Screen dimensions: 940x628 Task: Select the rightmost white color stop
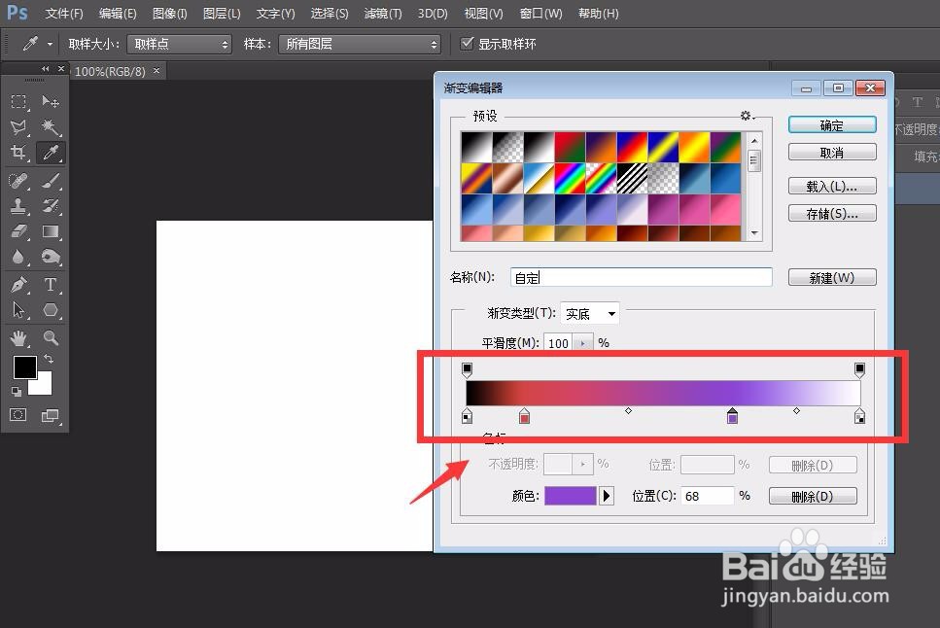coord(859,416)
